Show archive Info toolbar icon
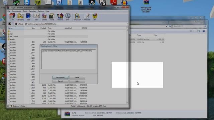The width and height of the screenshot is (214, 120). tap(68, 17)
